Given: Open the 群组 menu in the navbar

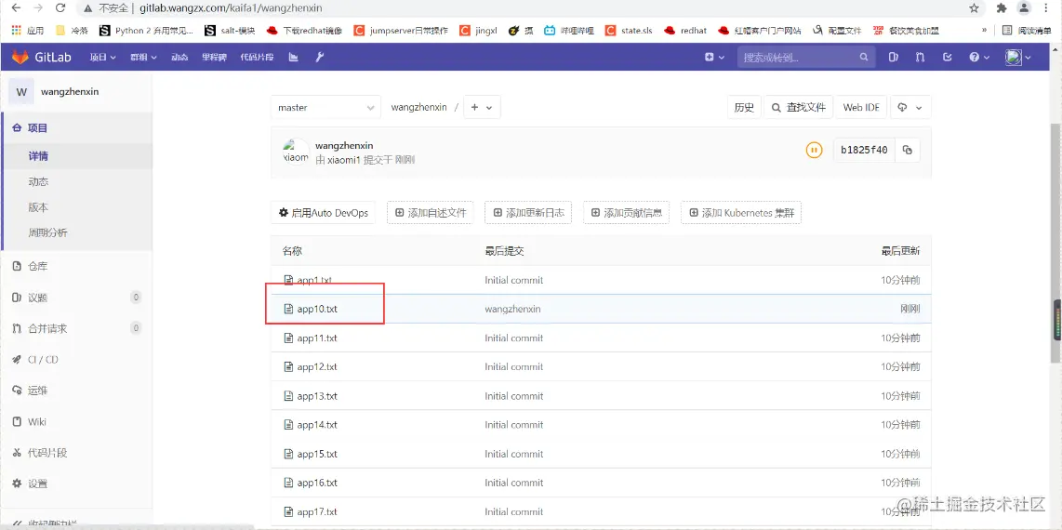Looking at the screenshot, I should 143,58.
